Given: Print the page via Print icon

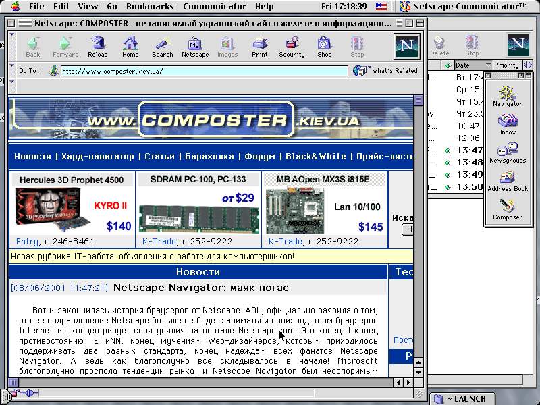Looking at the screenshot, I should click(260, 47).
